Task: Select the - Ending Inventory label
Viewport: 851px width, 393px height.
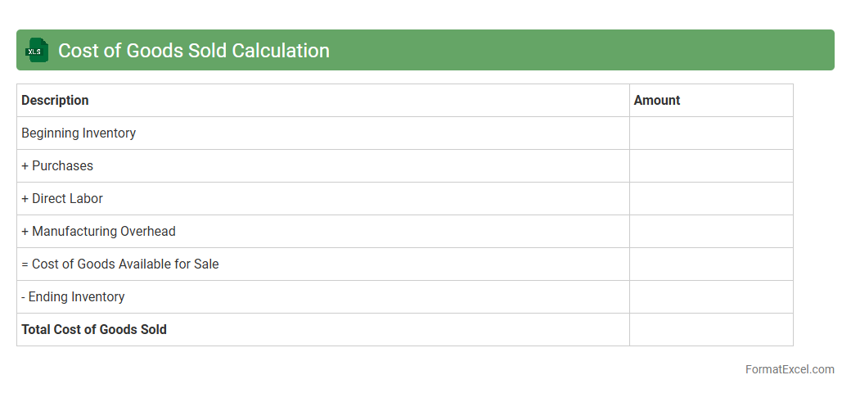Action: pyautogui.click(x=73, y=296)
